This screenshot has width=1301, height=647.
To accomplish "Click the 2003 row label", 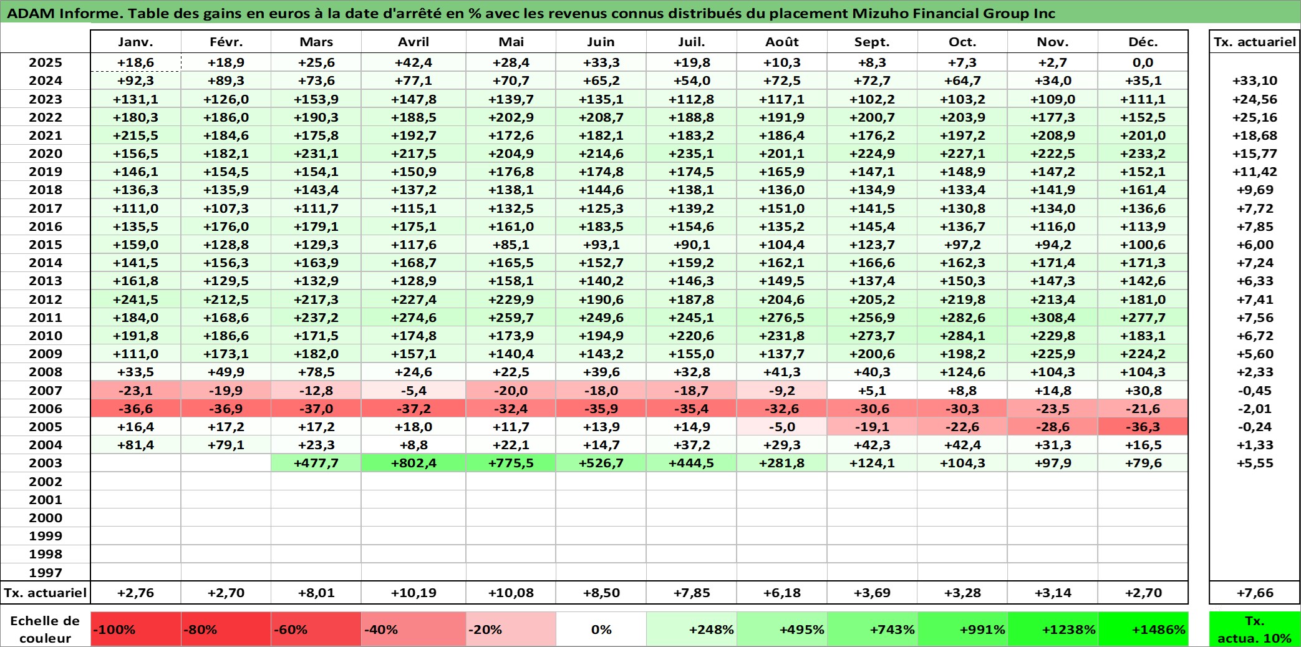I will 46,463.
